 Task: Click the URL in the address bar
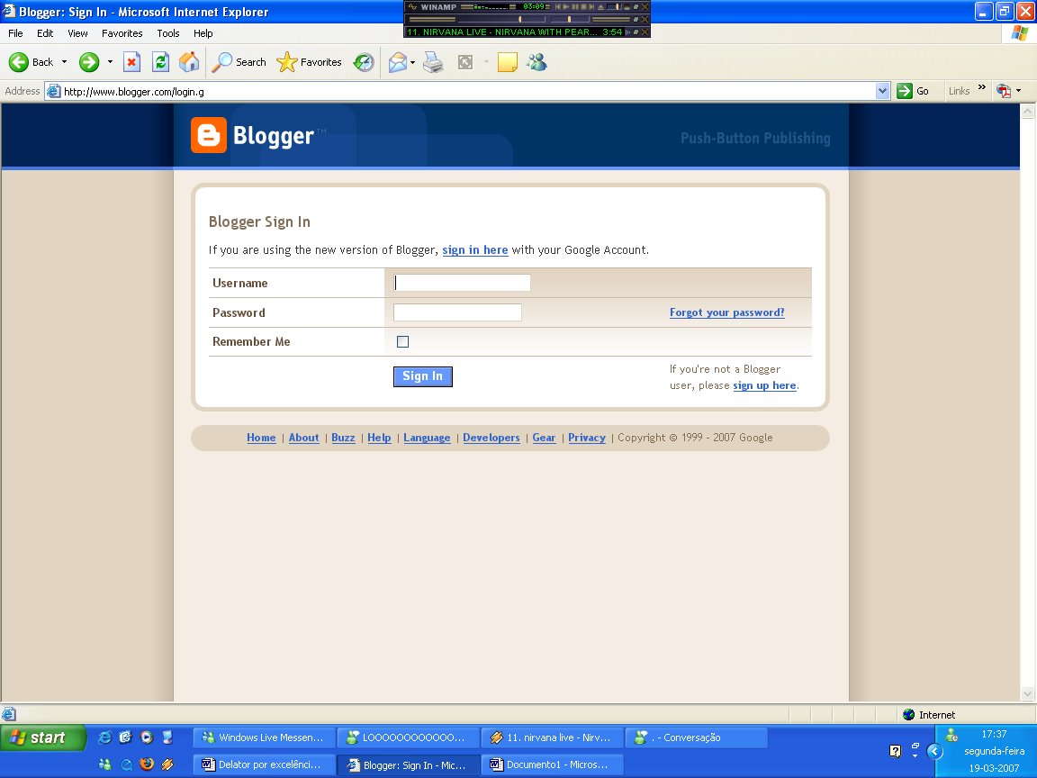(x=133, y=91)
